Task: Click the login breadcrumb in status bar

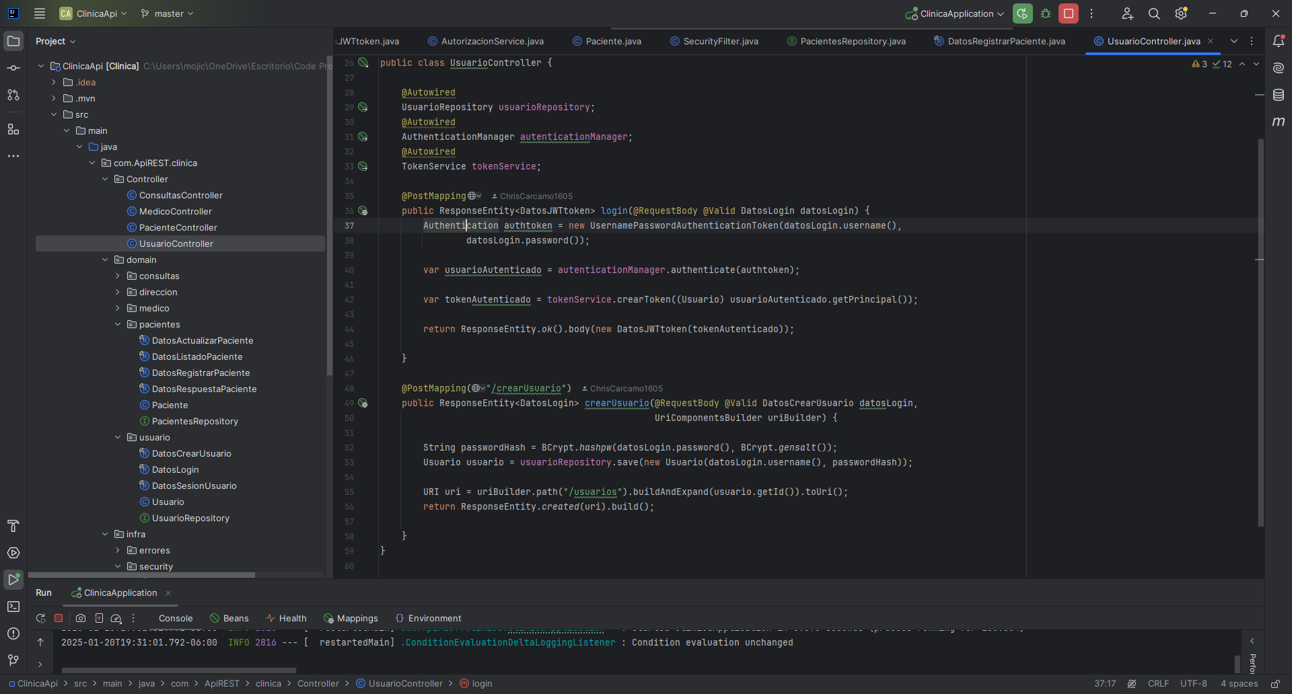Action: tap(476, 683)
